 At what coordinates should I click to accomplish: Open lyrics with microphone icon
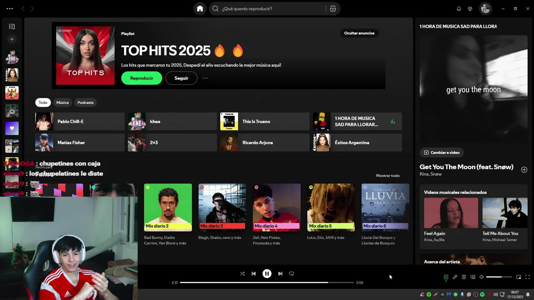[455, 277]
